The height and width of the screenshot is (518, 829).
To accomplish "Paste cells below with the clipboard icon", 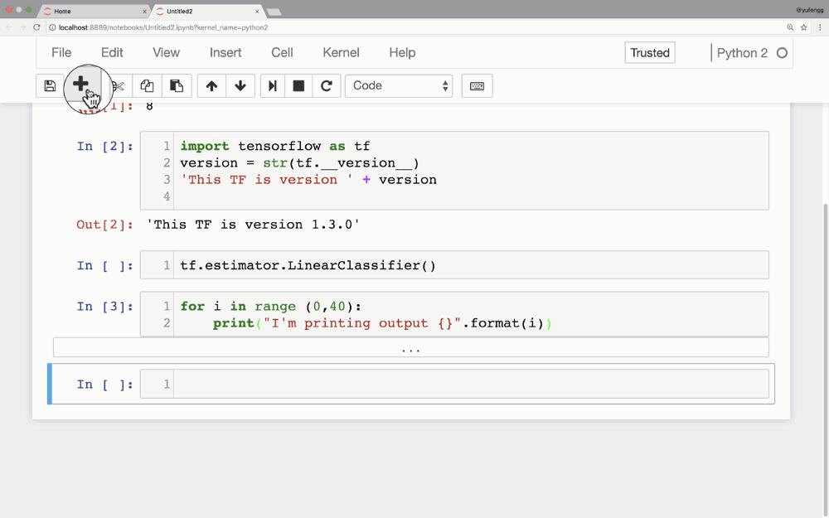I will pyautogui.click(x=177, y=85).
